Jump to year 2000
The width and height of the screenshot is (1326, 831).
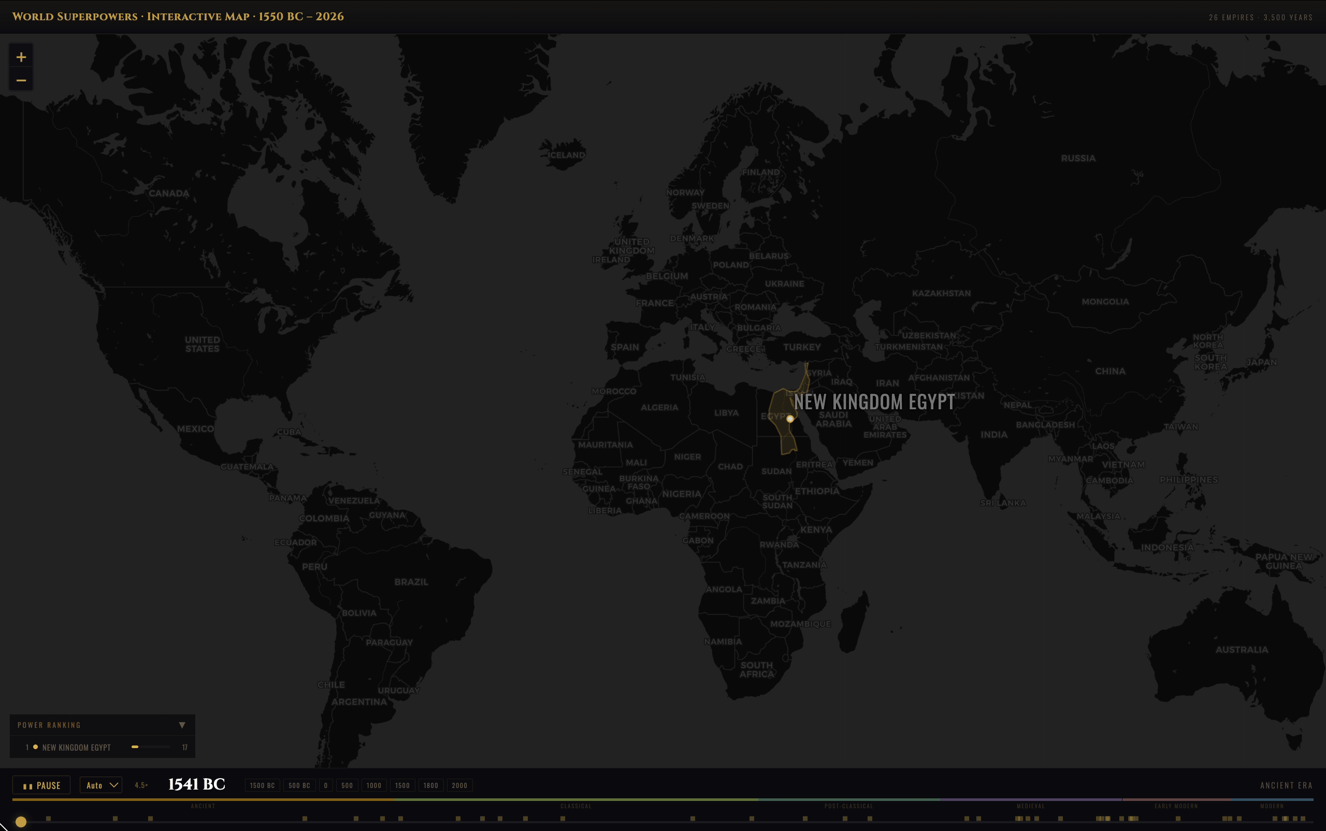(x=459, y=785)
